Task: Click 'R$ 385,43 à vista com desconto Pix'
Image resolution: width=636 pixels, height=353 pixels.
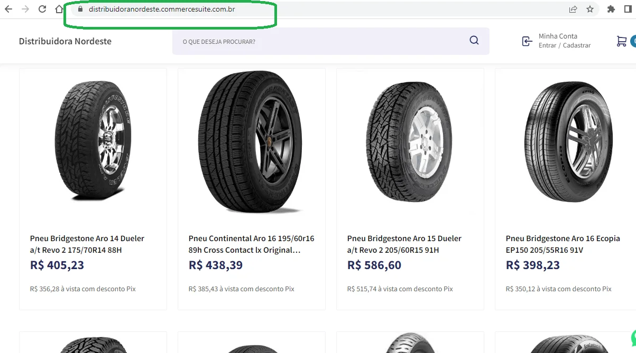Action: (242, 289)
